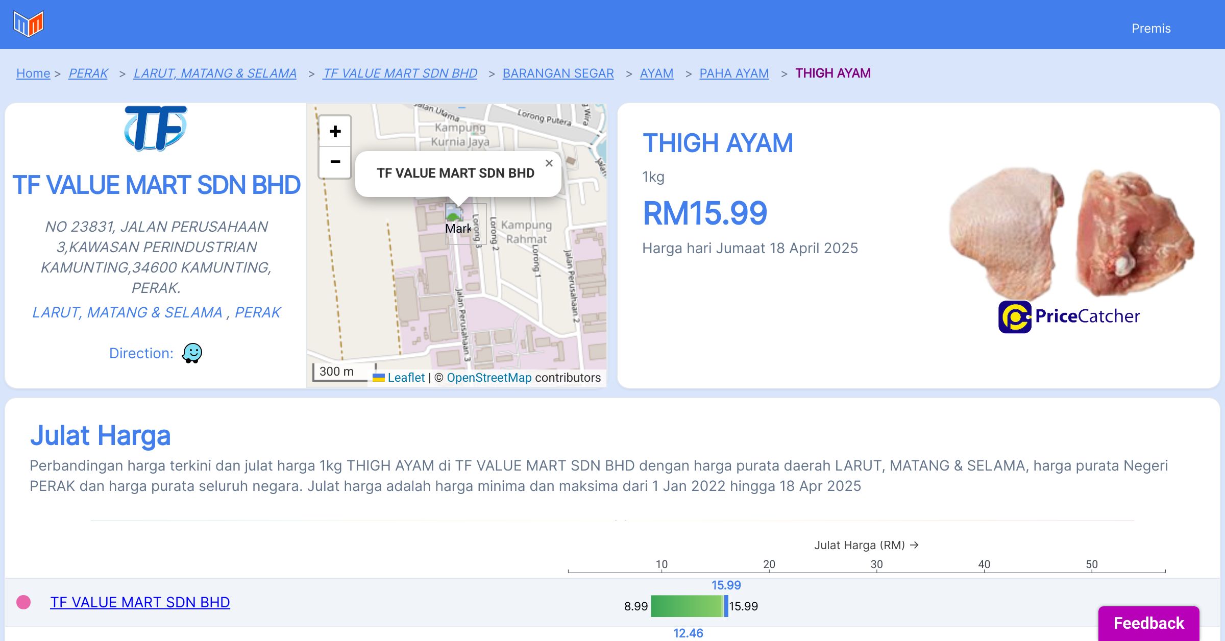Go to Home breadcrumb
The width and height of the screenshot is (1225, 641).
pyautogui.click(x=33, y=73)
